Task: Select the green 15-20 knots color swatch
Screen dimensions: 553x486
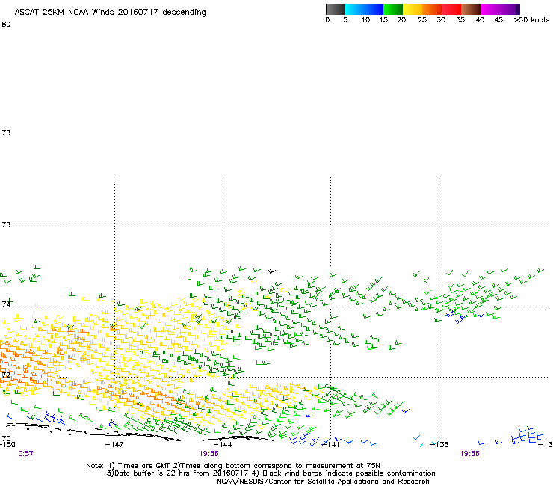Action: pyautogui.click(x=393, y=9)
